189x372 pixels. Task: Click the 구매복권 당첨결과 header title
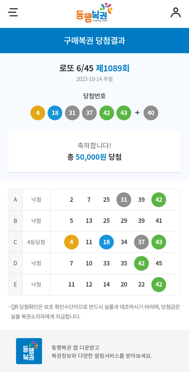[x=94, y=41]
